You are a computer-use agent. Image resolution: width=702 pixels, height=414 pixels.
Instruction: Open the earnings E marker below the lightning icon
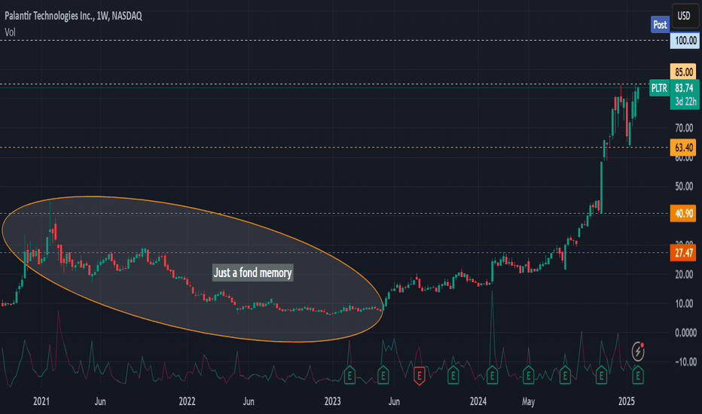pos(638,376)
